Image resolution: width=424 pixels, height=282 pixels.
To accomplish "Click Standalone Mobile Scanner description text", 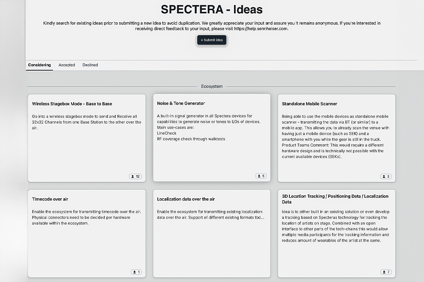I will [x=334, y=136].
